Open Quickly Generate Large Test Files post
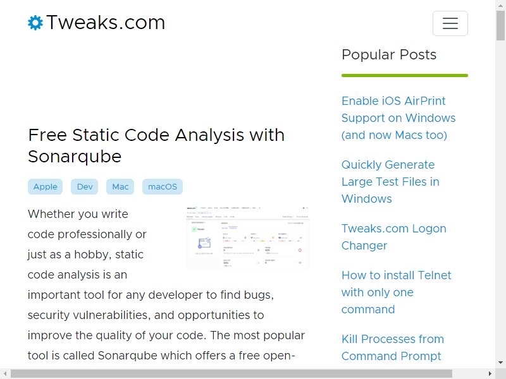 tap(390, 182)
